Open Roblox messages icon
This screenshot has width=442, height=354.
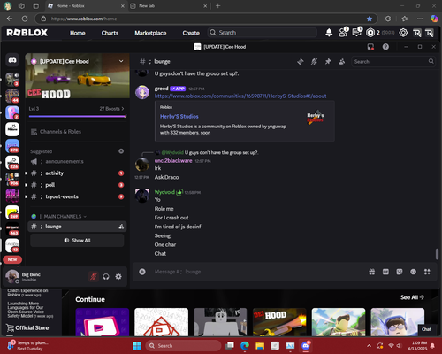pos(357,32)
